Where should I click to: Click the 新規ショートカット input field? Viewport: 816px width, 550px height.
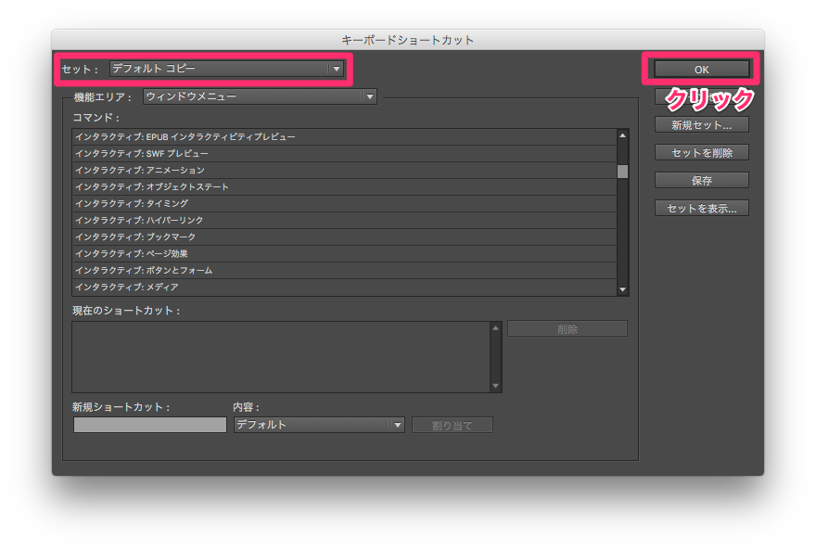click(148, 424)
